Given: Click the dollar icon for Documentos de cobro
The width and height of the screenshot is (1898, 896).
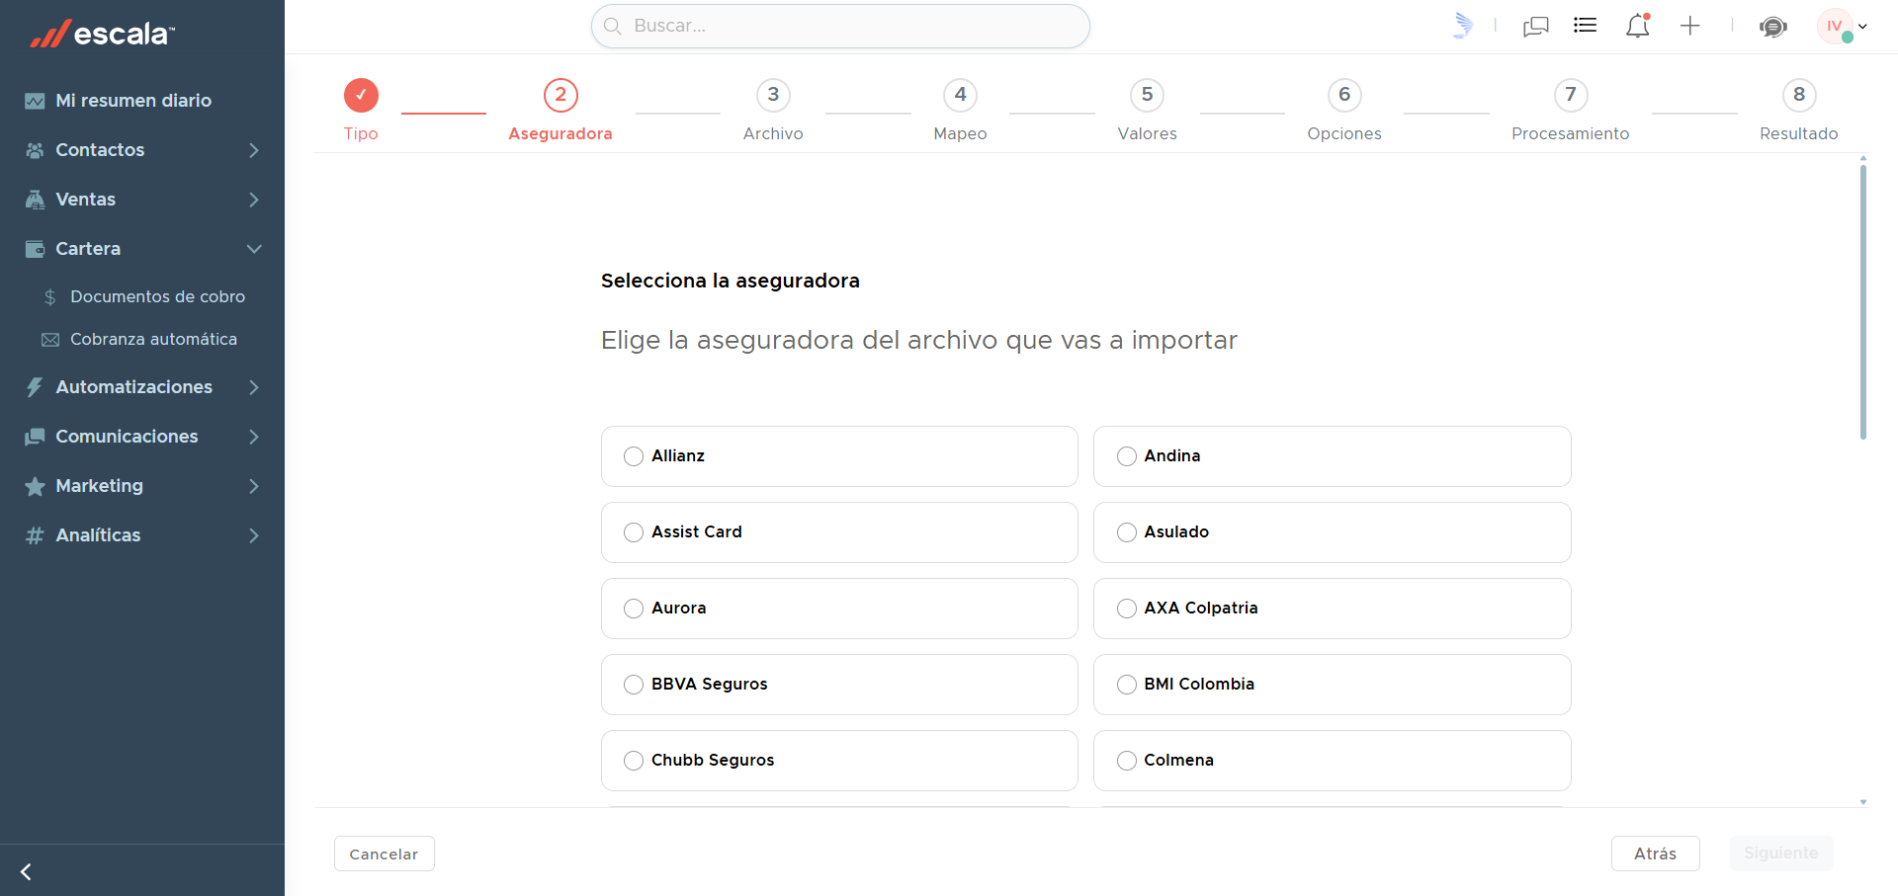Looking at the screenshot, I should (50, 297).
